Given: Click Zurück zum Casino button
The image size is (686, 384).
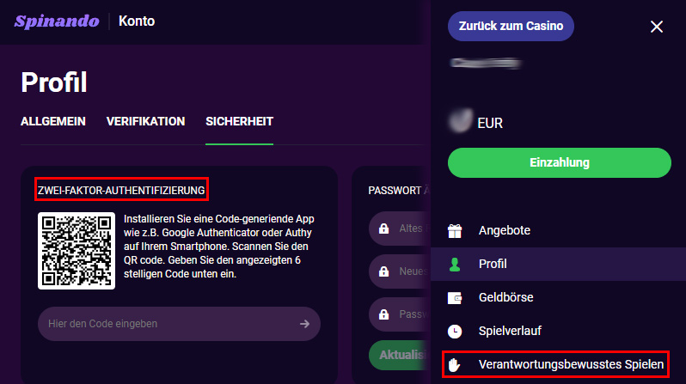Looking at the screenshot, I should (511, 26).
